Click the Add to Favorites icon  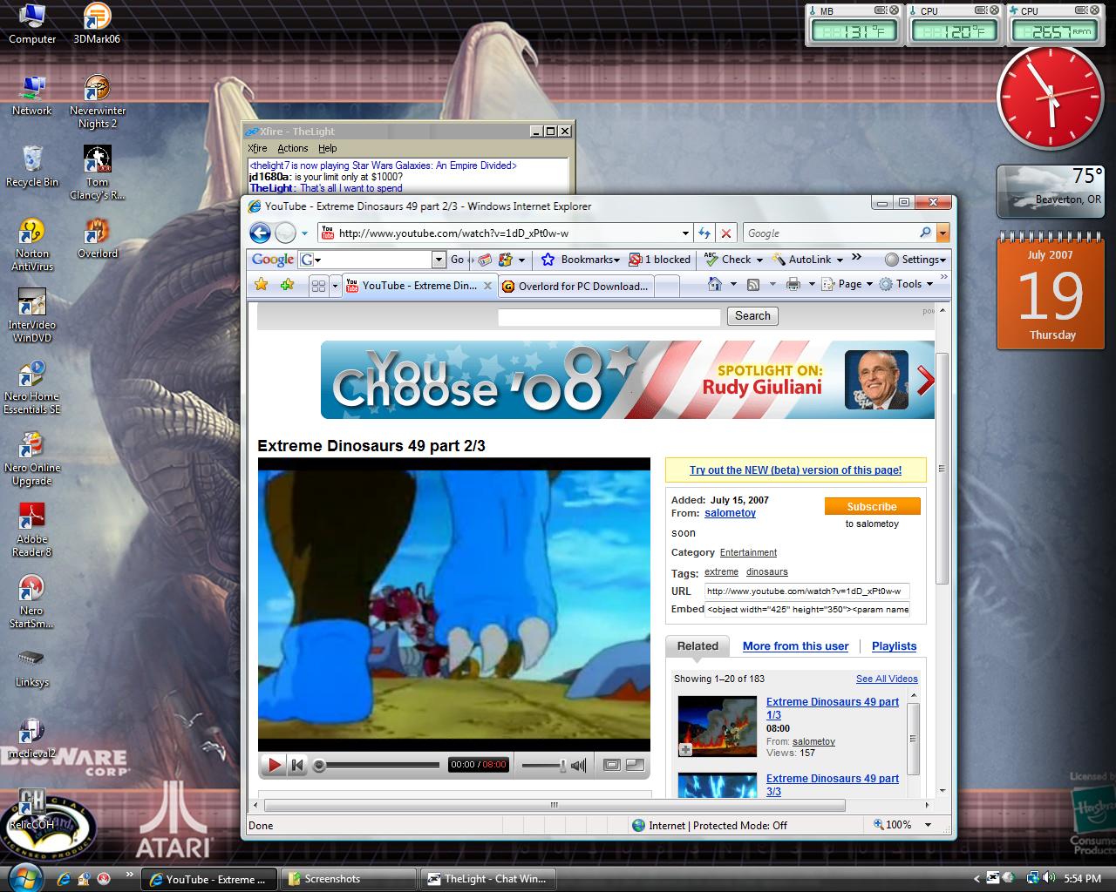point(287,285)
